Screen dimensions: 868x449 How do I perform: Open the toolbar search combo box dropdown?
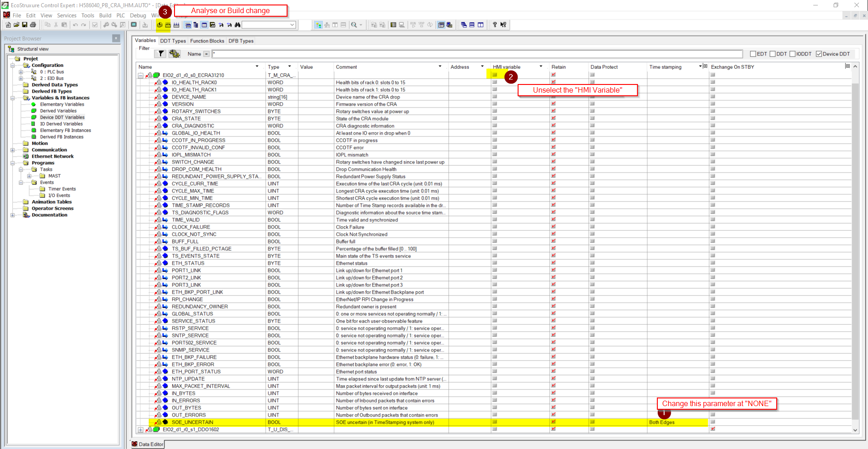click(x=292, y=25)
